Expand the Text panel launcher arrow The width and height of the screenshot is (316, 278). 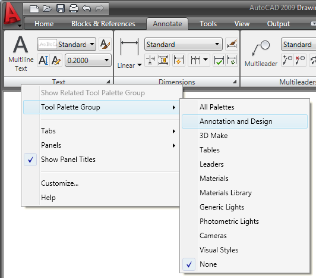click(x=109, y=82)
